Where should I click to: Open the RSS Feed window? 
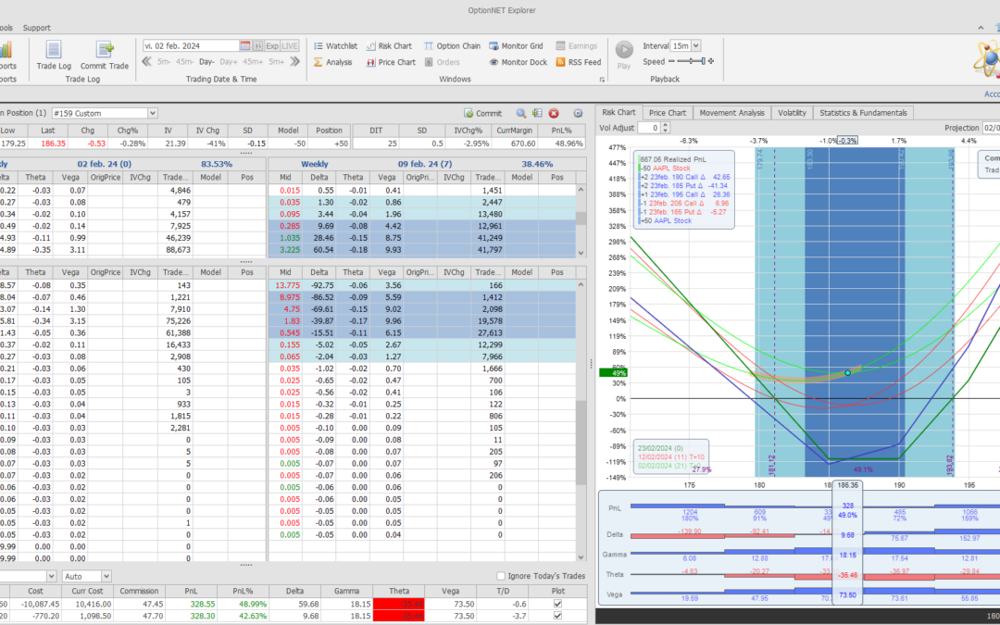[x=579, y=62]
